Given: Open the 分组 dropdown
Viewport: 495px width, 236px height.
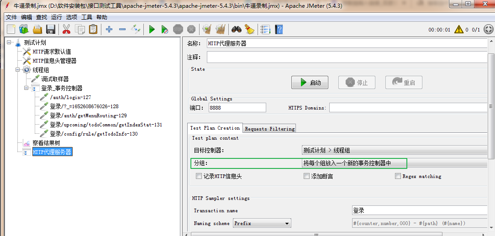Looking at the screenshot, I should point(395,163).
